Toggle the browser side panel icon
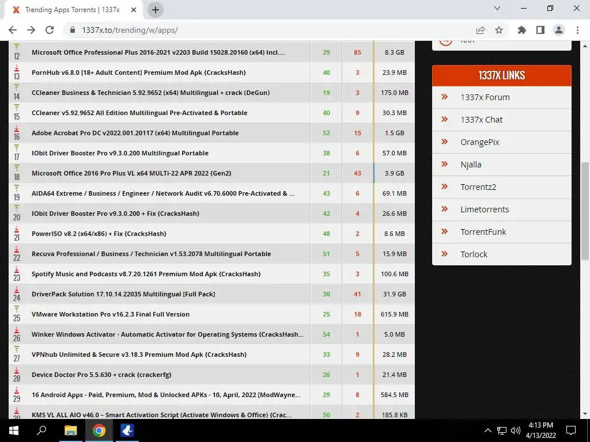Viewport: 590px width, 442px height. pos(540,30)
